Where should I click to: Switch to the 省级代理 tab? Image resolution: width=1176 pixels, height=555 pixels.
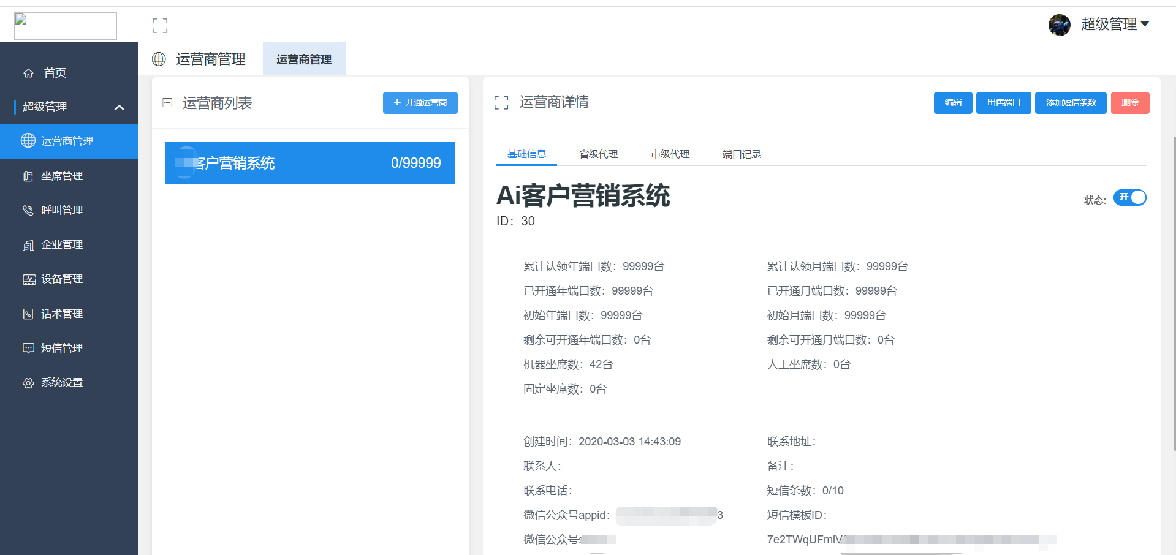(x=598, y=154)
